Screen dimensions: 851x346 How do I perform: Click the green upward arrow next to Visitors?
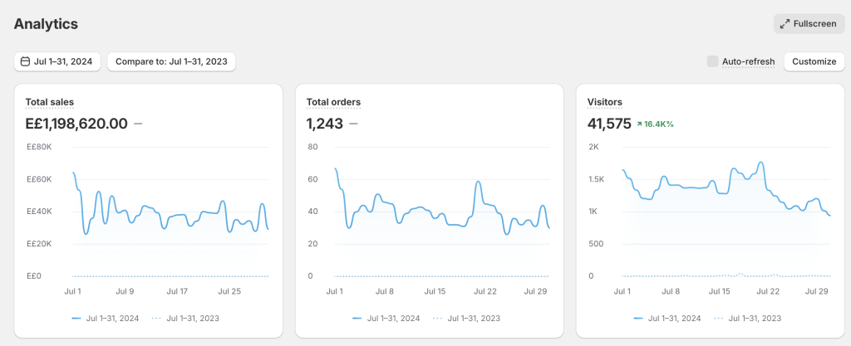[x=639, y=124]
